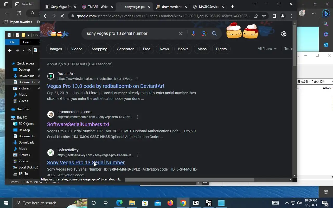This screenshot has width=333, height=208.
Task: Open the path dropdown in 7-Zip window
Action: (x=332, y=82)
